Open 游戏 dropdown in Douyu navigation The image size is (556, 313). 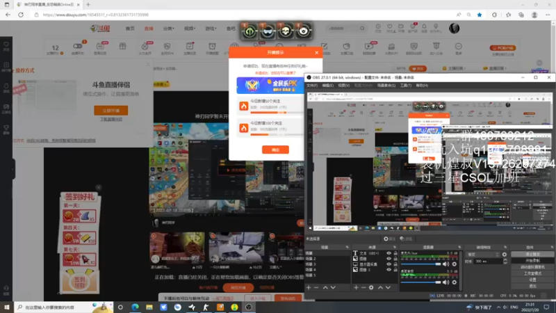pos(211,29)
